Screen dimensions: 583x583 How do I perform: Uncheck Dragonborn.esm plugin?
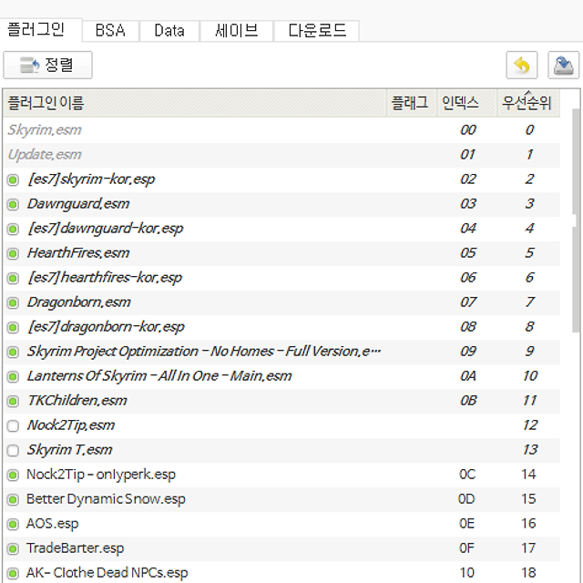(x=13, y=302)
